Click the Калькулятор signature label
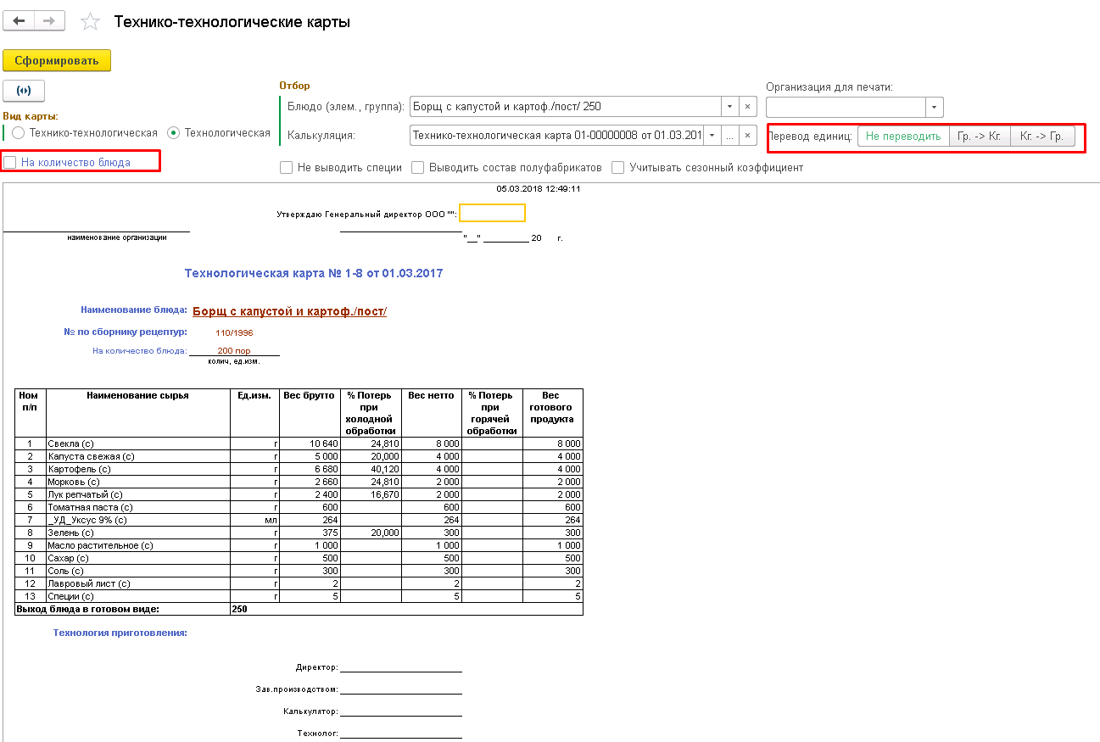Screen dimensions: 1100x742 pyautogui.click(x=311, y=711)
